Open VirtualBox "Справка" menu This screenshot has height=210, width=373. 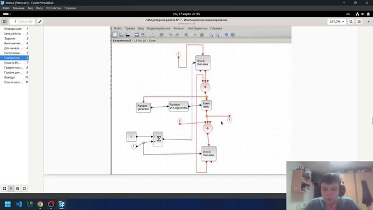tap(70, 8)
